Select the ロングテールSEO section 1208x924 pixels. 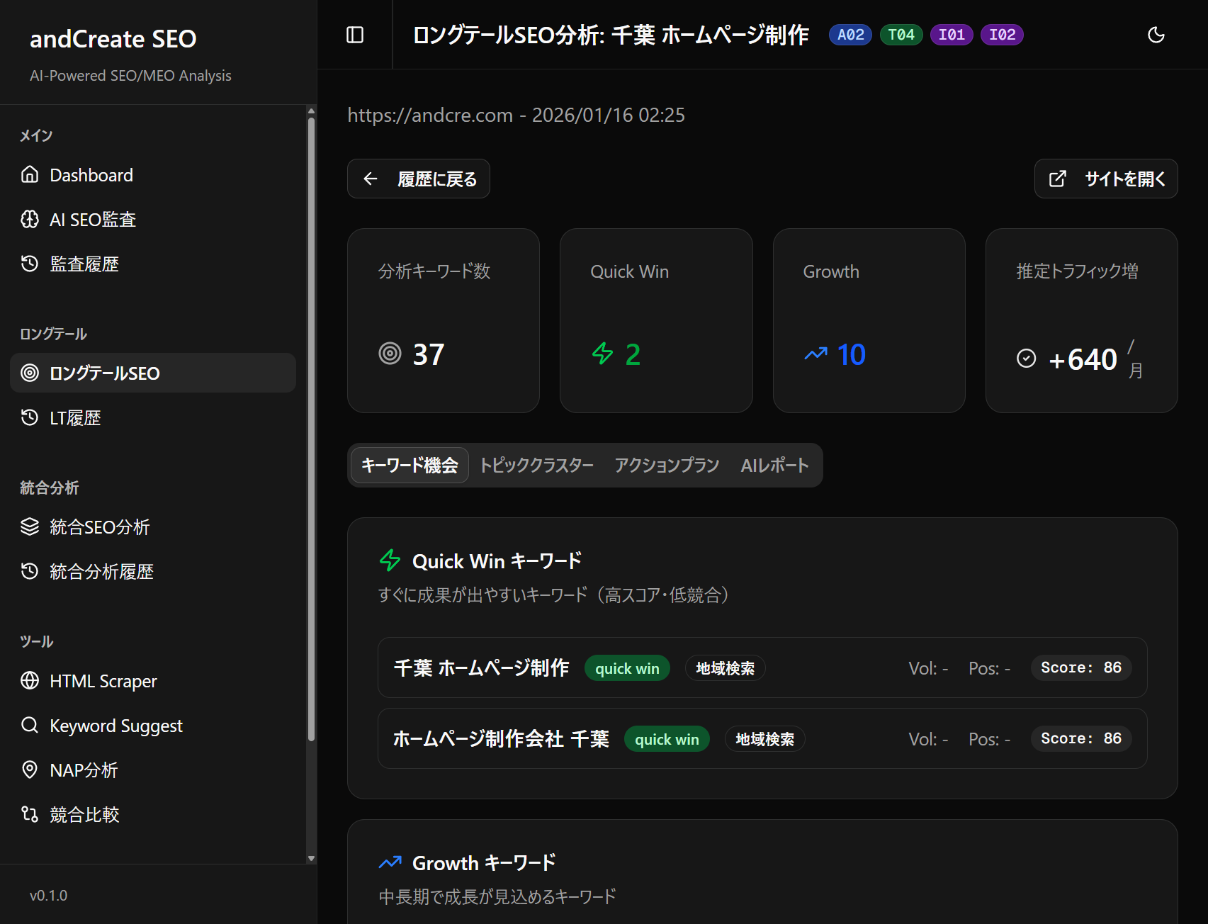coord(104,373)
